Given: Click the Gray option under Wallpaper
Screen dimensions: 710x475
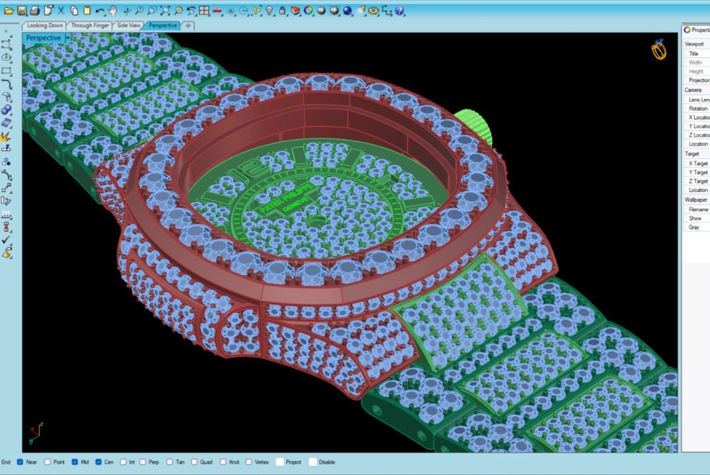Looking at the screenshot, I should pyautogui.click(x=697, y=227).
